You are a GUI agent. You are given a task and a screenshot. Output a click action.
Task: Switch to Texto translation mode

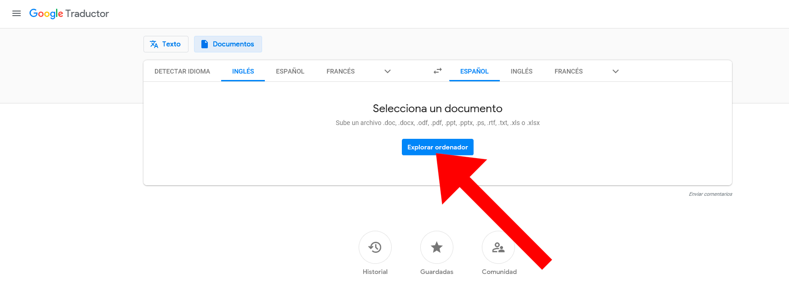166,44
